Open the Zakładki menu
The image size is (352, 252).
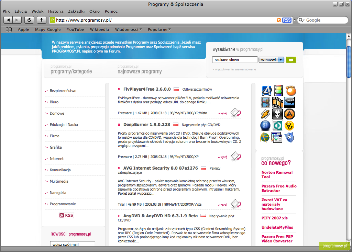(x=76, y=11)
